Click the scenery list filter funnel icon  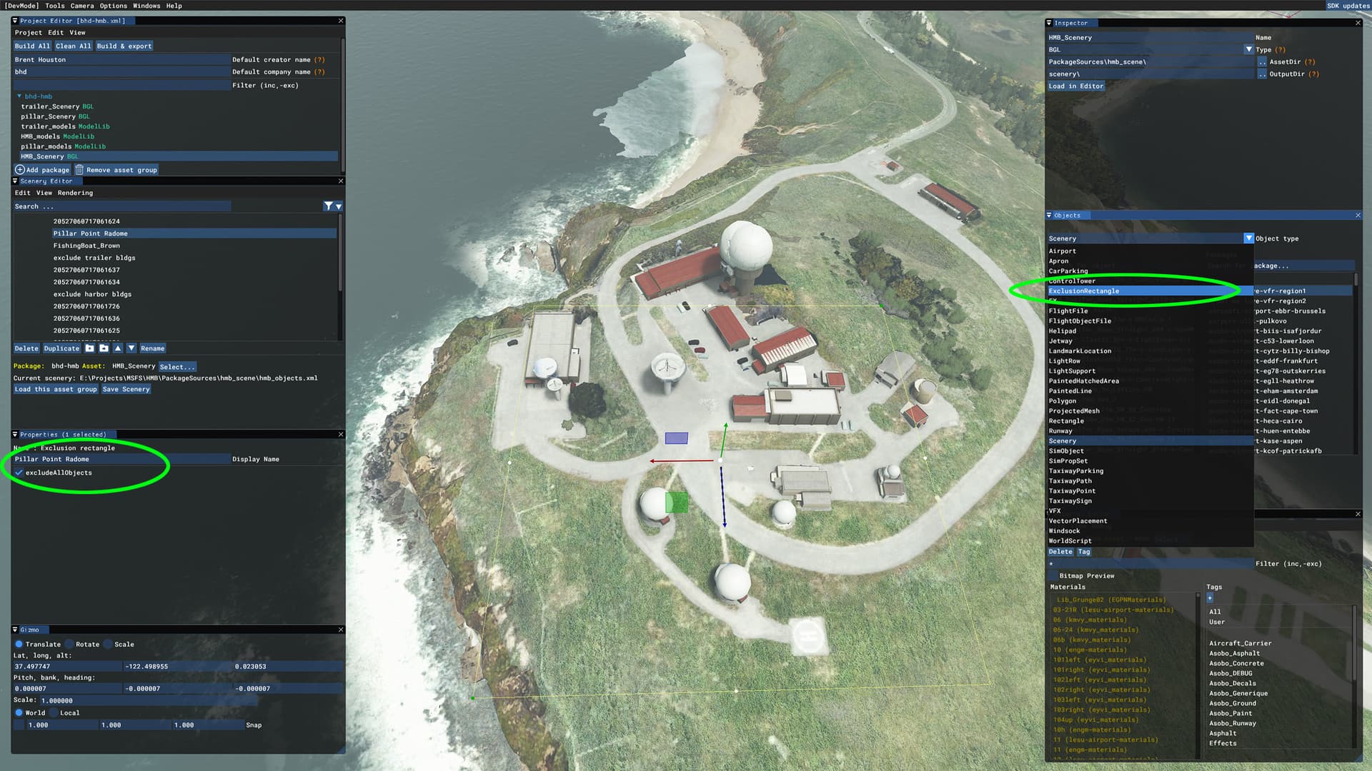(328, 206)
